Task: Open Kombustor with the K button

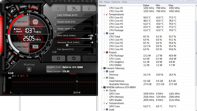Action: [x=59, y=8]
